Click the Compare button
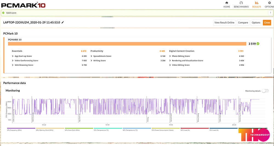Screen dimensions: 274x146 coord(243,22)
